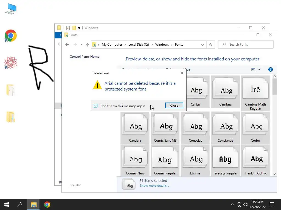281x210 pixels.
Task: Open This PC desktop icon
Action: click(11, 9)
